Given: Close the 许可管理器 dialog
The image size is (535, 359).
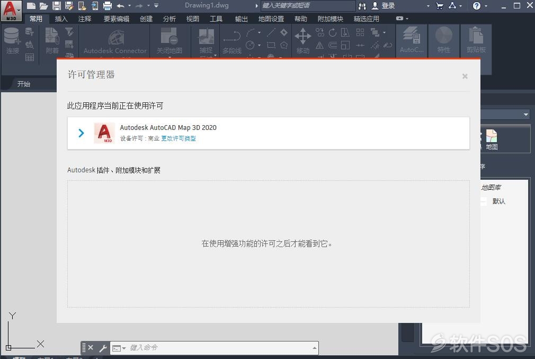Looking at the screenshot, I should [x=465, y=76].
